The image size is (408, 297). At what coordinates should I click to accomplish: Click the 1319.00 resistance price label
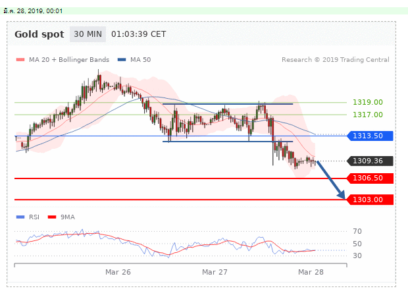(x=368, y=102)
